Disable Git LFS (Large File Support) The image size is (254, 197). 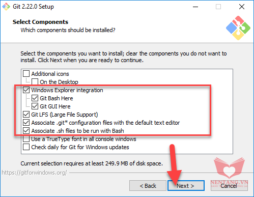[x=26, y=115]
